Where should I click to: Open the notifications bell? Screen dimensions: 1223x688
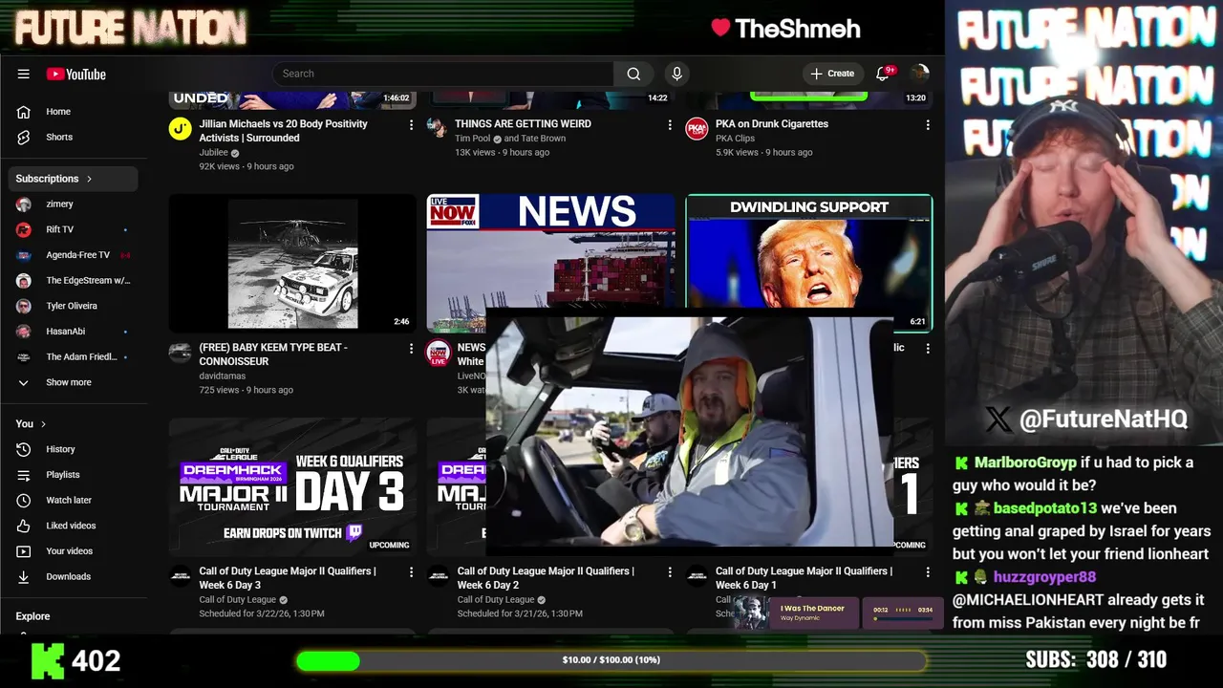point(883,74)
